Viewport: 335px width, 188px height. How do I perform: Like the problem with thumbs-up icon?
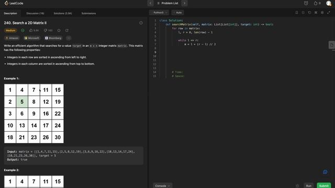[x=31, y=30]
